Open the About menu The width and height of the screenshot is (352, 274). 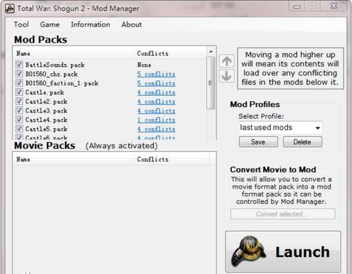click(132, 24)
